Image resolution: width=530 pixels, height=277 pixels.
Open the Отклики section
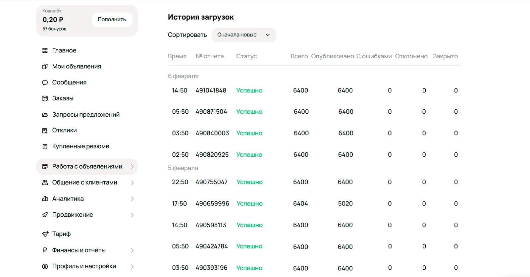tap(64, 130)
